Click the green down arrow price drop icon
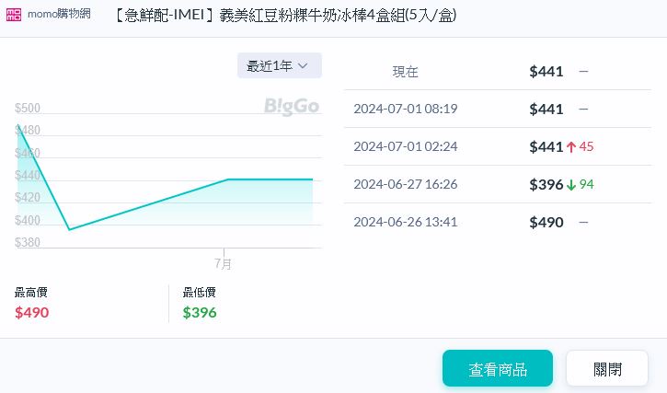 pyautogui.click(x=571, y=185)
